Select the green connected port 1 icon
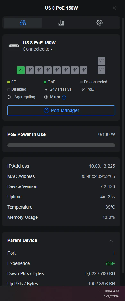125x301 pixels. pos(21,70)
